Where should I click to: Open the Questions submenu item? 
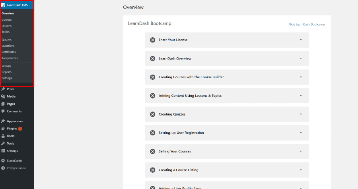click(8, 46)
